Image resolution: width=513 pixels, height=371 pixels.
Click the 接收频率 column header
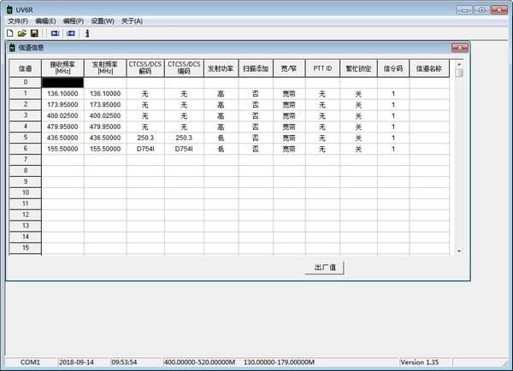pos(62,68)
